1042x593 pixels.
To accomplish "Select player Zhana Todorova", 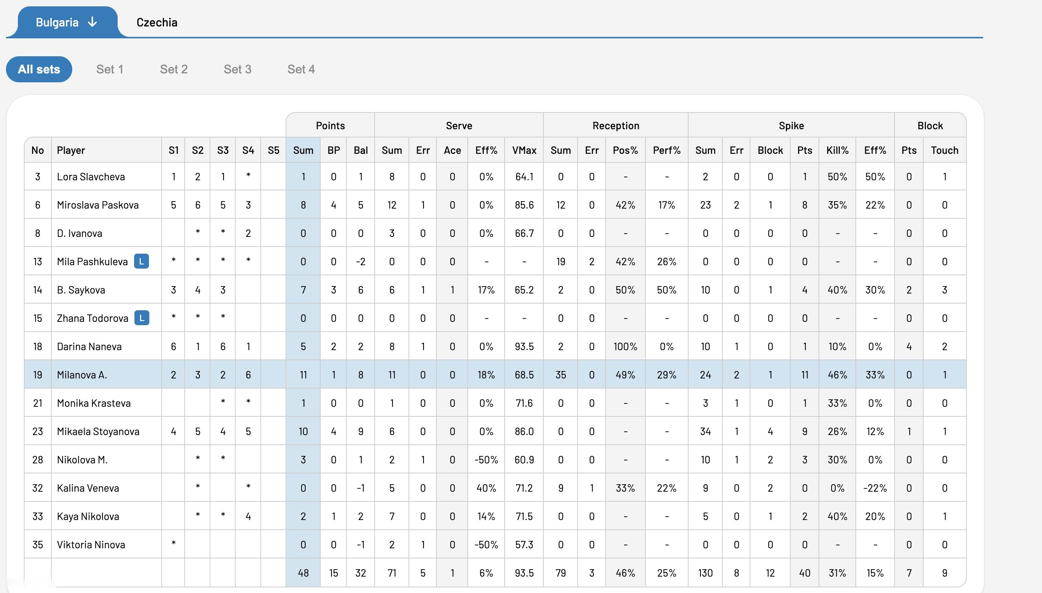I will point(93,318).
